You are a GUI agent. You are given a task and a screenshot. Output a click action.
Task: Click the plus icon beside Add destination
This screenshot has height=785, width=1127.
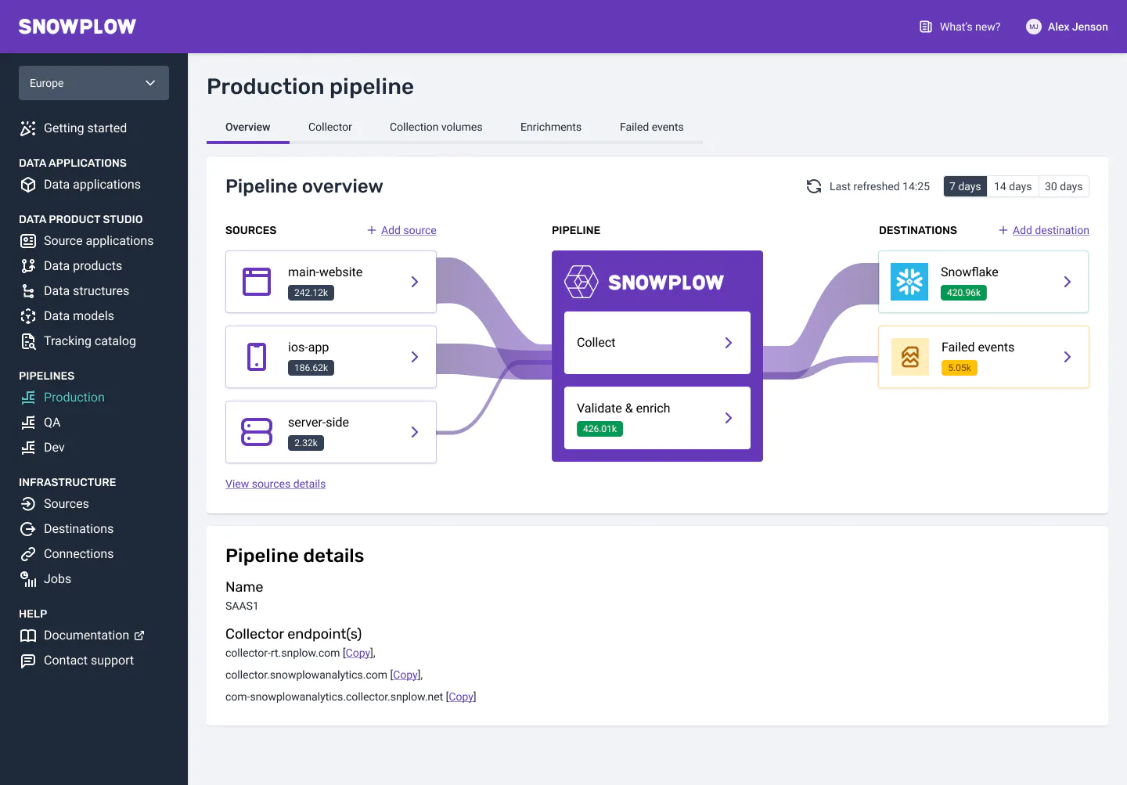pos(1003,230)
